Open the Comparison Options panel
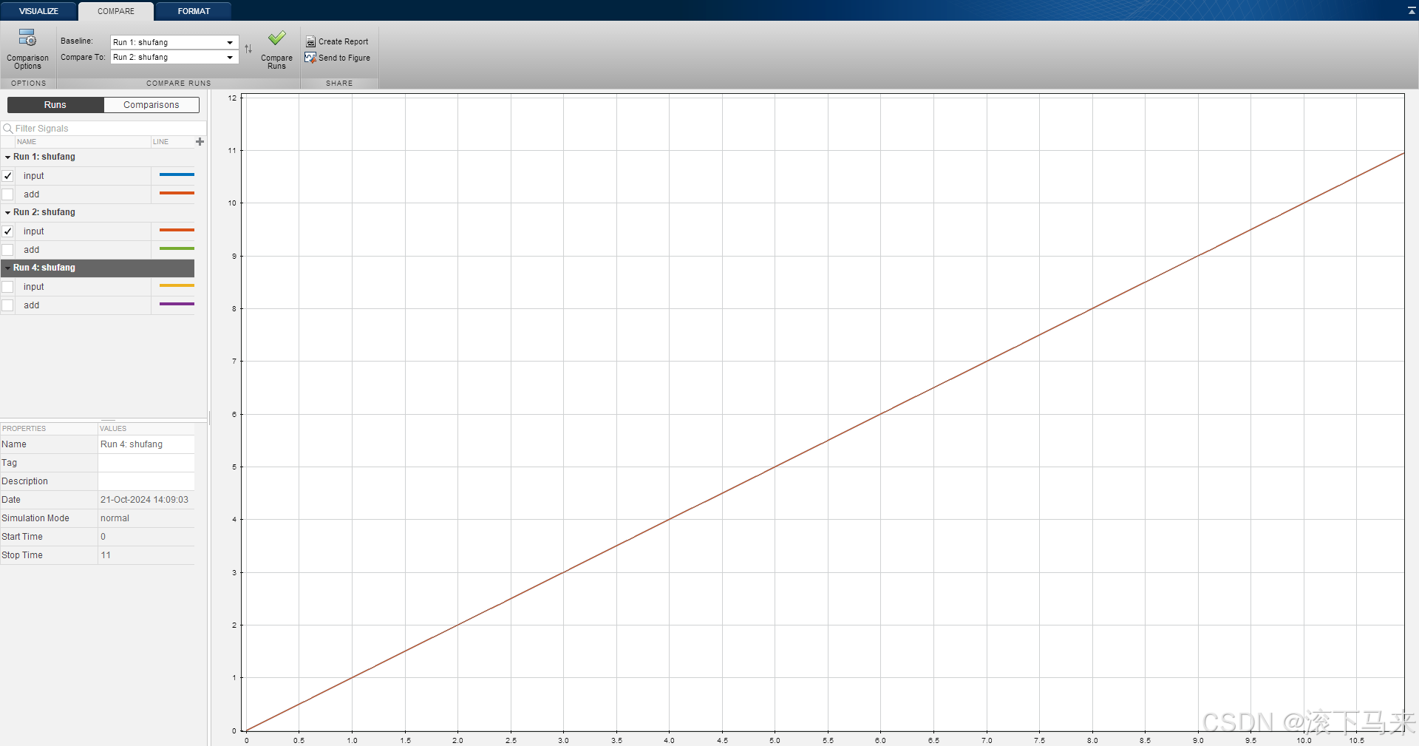 click(27, 48)
